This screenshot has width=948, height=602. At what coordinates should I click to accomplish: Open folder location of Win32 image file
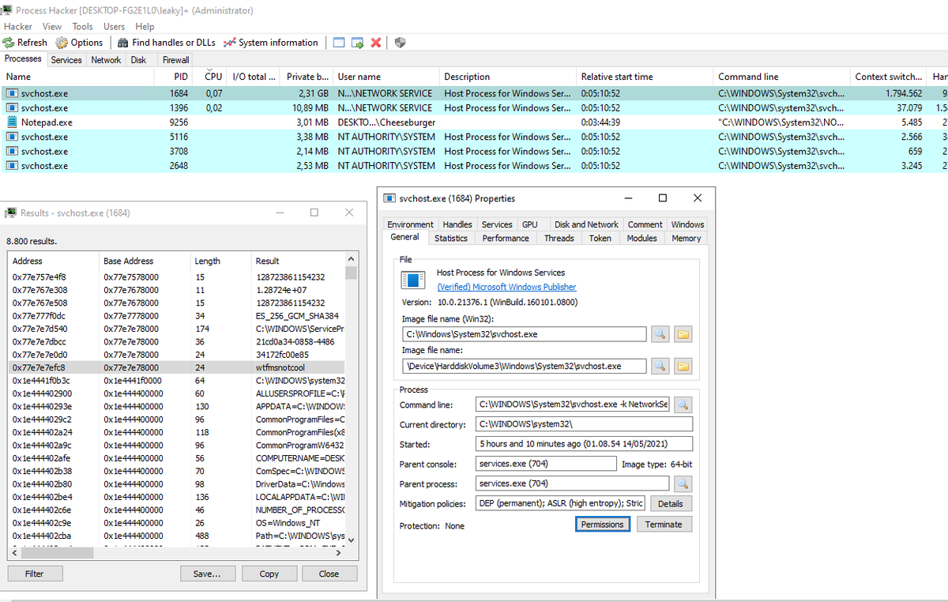tap(683, 334)
